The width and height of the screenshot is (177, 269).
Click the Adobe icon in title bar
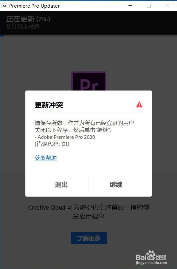(x=4, y=6)
